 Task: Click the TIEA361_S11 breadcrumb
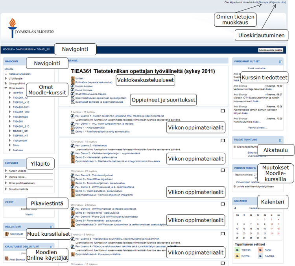coord(43,50)
